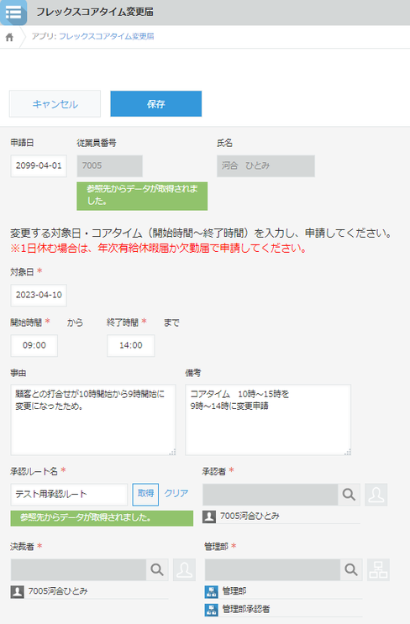Open the 管理部 organization picker icon
The height and width of the screenshot is (624, 410).
[378, 570]
